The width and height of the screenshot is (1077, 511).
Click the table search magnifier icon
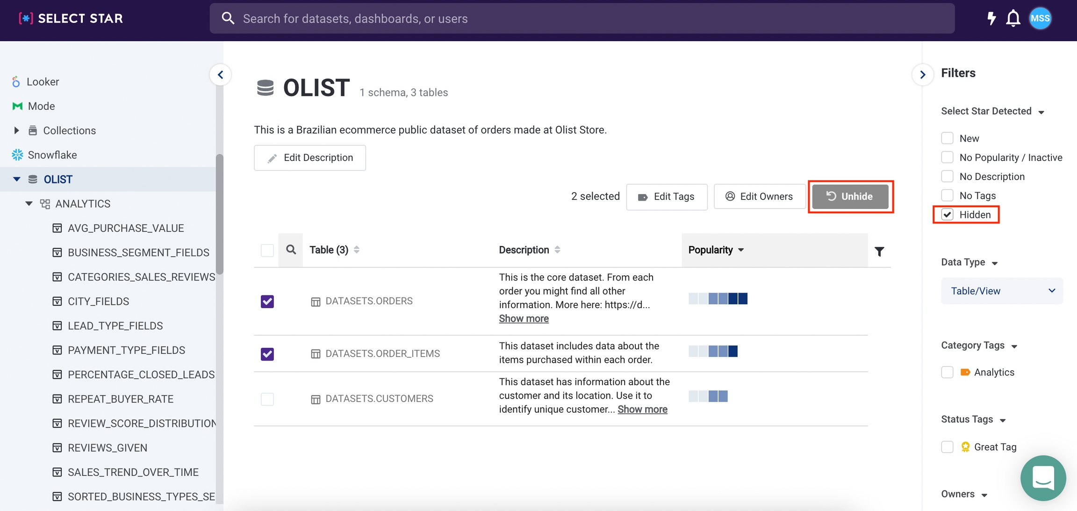(x=291, y=250)
